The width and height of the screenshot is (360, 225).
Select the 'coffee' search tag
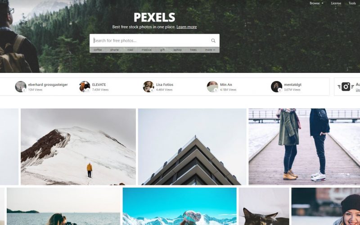[x=98, y=50]
